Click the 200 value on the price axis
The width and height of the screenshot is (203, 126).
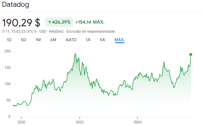[x=7, y=51]
